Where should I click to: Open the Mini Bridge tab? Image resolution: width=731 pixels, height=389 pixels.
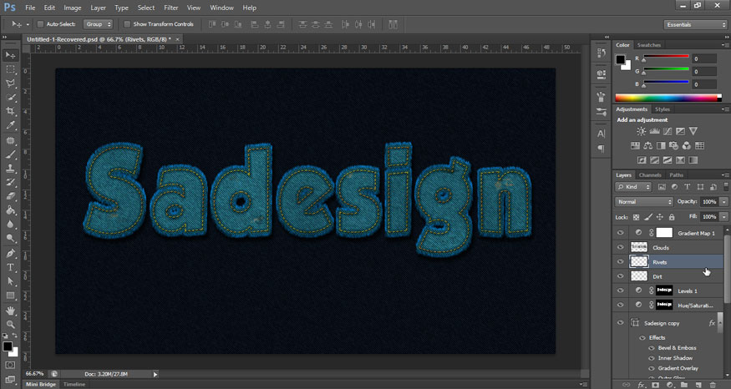41,384
